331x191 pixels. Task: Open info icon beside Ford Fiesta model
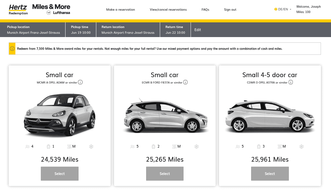(x=186, y=82)
